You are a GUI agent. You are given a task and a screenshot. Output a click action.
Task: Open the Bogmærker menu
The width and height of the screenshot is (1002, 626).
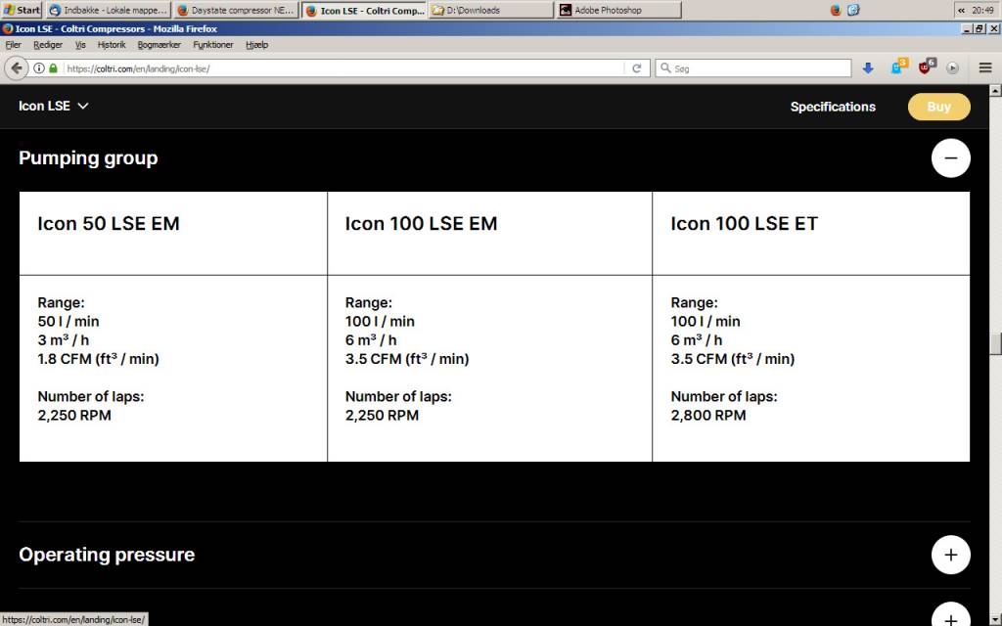159,45
